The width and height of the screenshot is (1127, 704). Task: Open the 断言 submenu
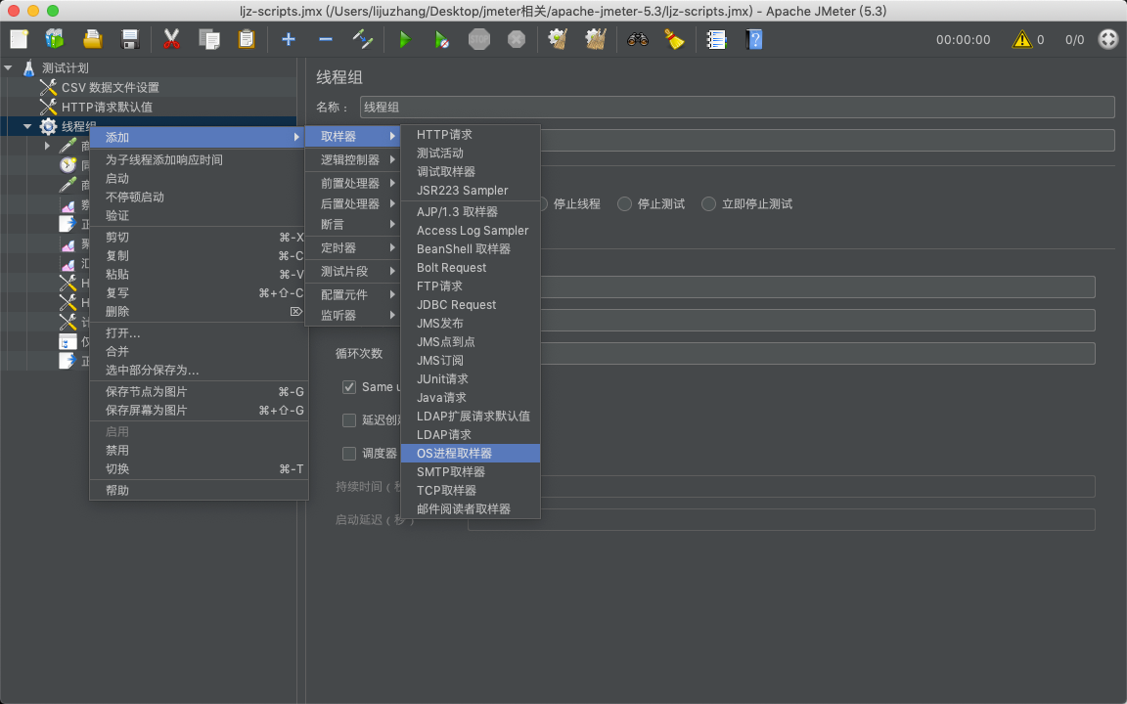pyautogui.click(x=353, y=225)
